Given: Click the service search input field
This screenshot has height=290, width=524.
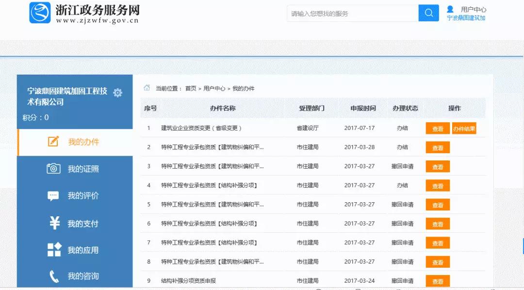Looking at the screenshot, I should click(352, 14).
